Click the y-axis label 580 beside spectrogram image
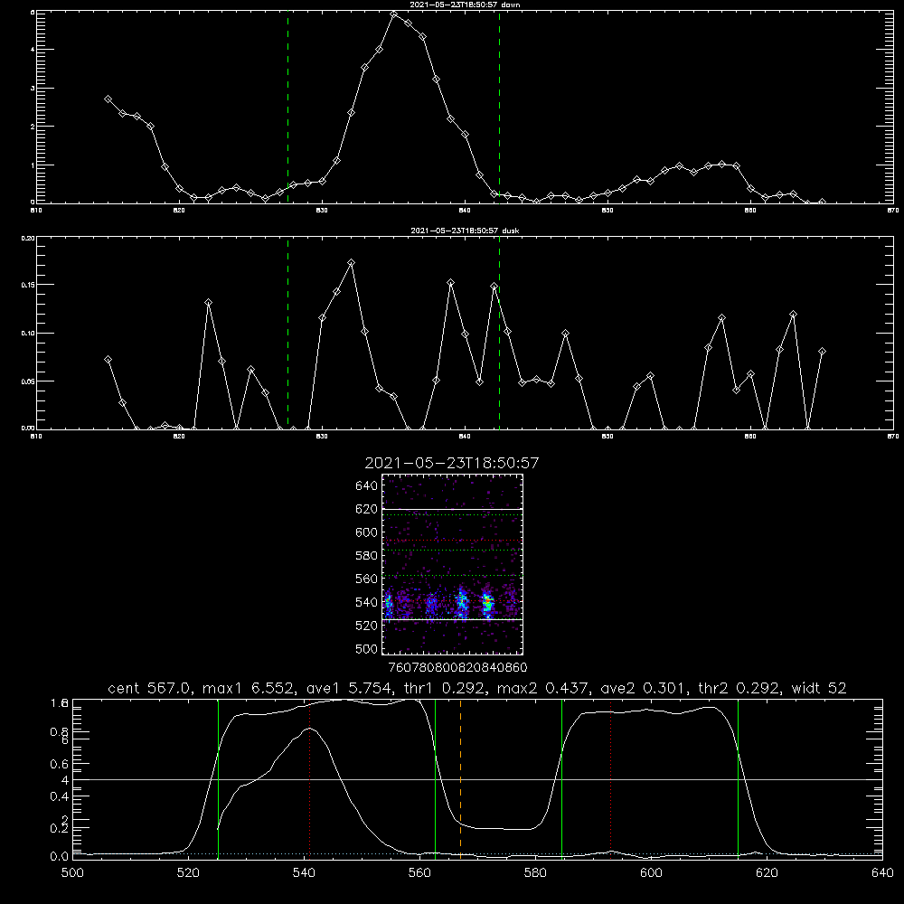Image resolution: width=904 pixels, height=904 pixels. [x=367, y=556]
